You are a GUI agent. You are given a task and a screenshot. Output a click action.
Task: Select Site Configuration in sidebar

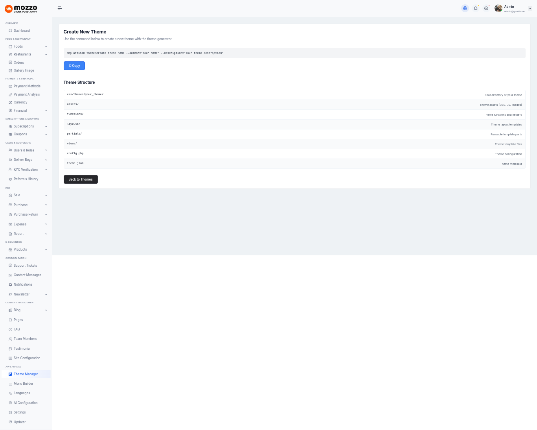coord(27,358)
